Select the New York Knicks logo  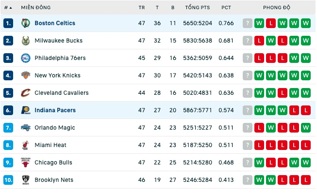point(26,75)
